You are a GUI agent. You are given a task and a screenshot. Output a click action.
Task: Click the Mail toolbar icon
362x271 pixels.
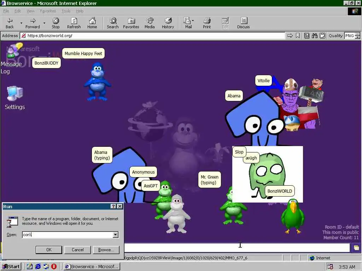(x=187, y=23)
